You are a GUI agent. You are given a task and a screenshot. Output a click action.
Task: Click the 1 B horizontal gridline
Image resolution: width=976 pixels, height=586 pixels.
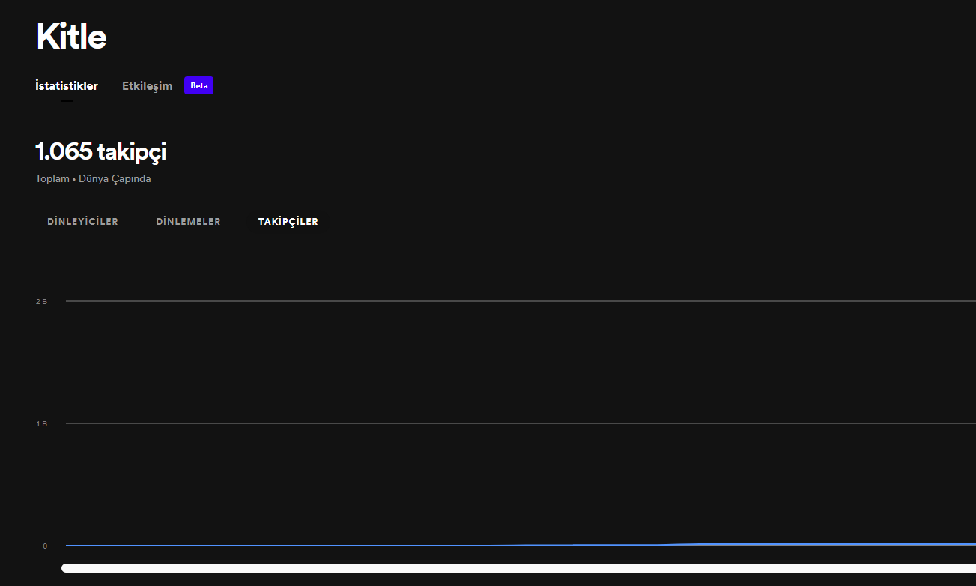tap(521, 423)
